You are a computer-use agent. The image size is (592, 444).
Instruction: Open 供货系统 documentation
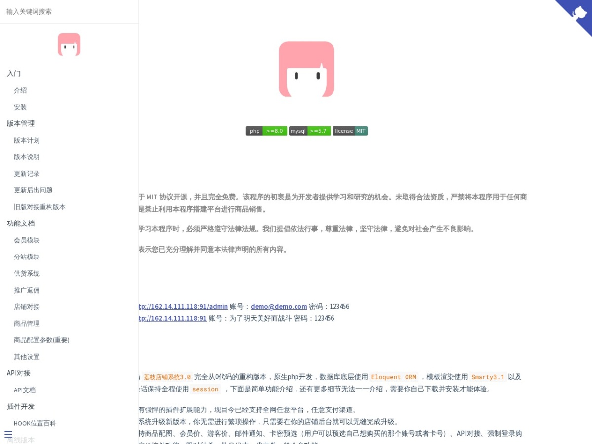click(27, 273)
